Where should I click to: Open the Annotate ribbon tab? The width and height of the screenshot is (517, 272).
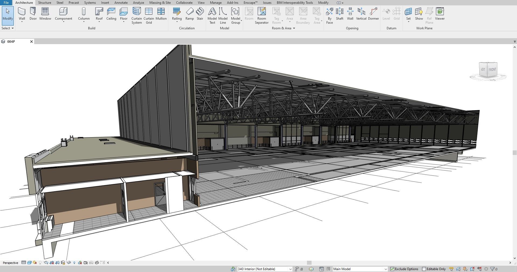121,3
